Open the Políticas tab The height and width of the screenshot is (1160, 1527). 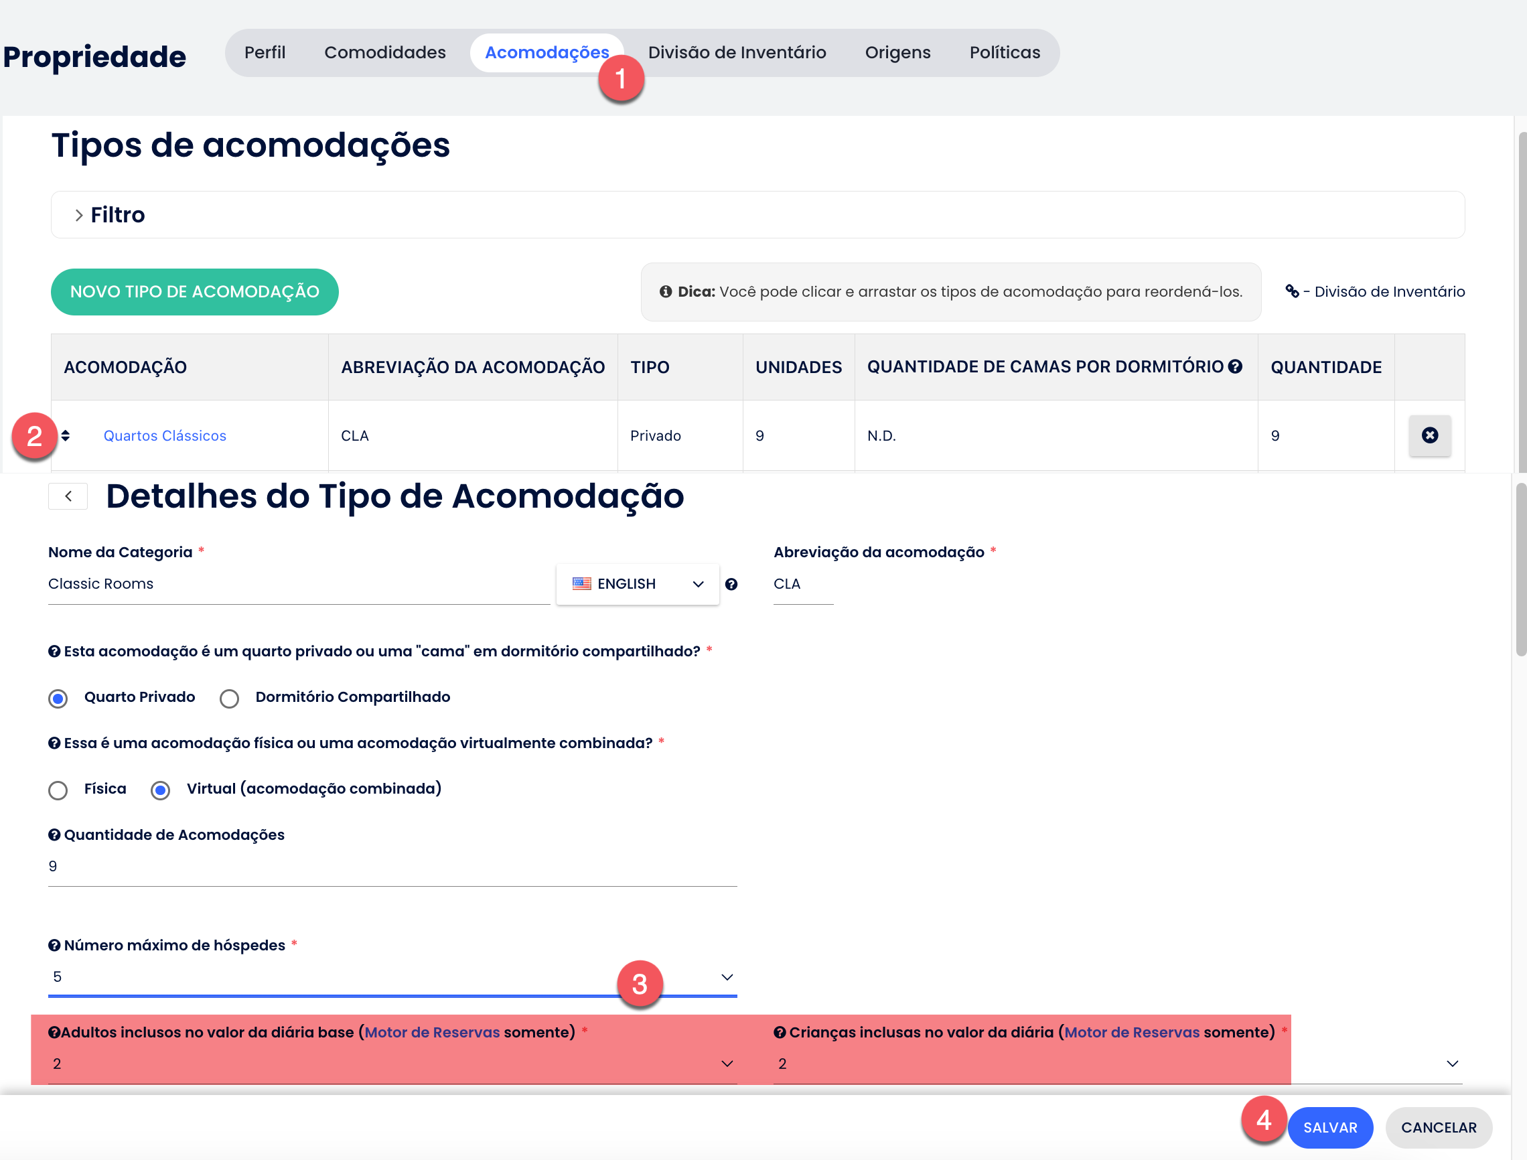(1004, 52)
